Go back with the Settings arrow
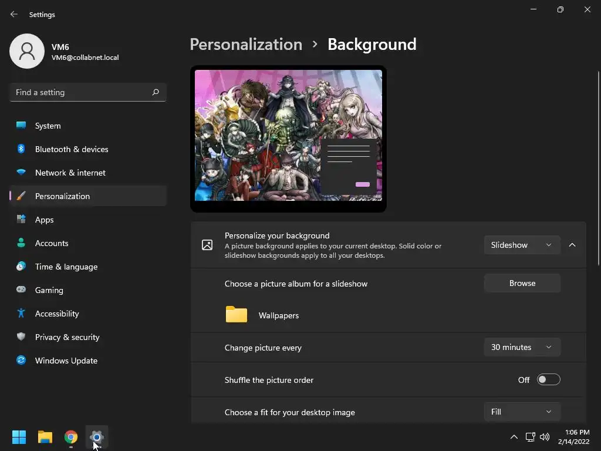This screenshot has height=451, width=601. 14,14
